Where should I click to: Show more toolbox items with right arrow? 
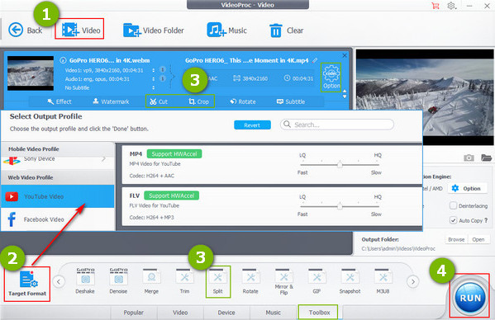[x=413, y=281]
